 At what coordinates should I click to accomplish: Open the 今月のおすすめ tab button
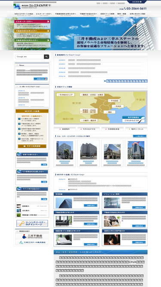89,129
